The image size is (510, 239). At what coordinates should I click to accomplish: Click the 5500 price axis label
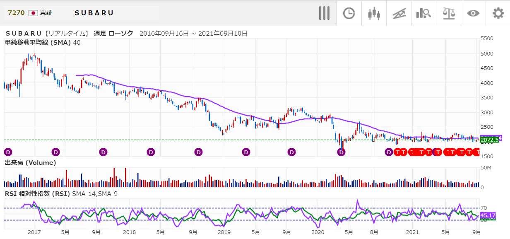click(x=487, y=38)
